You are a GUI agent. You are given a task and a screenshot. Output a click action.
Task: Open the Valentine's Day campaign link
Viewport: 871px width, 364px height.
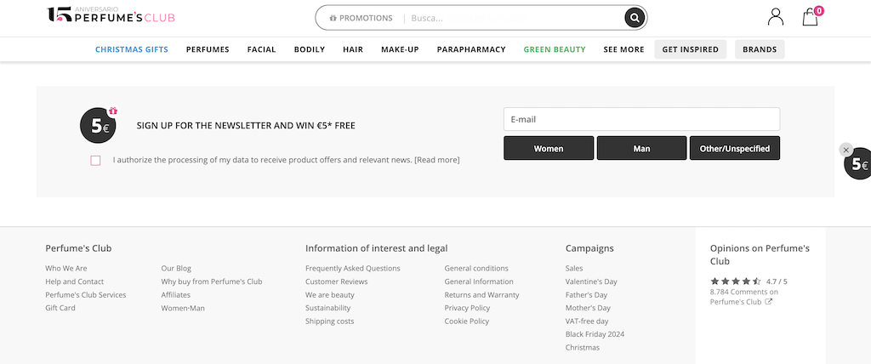pos(591,282)
